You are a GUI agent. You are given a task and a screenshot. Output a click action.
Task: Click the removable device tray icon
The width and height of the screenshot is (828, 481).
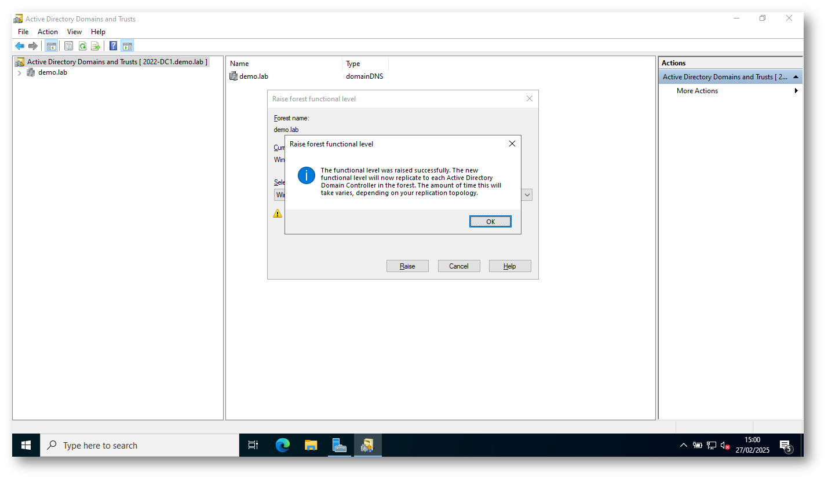(698, 445)
